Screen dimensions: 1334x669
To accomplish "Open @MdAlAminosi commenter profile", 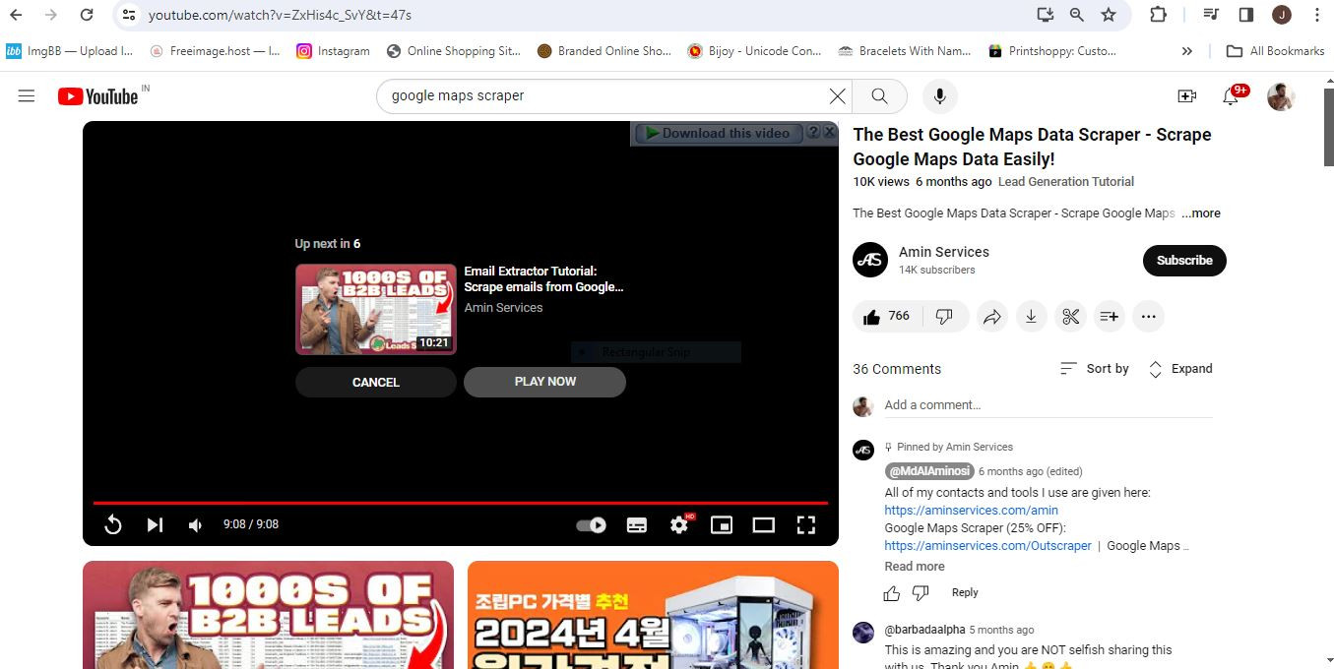I will 929,471.
